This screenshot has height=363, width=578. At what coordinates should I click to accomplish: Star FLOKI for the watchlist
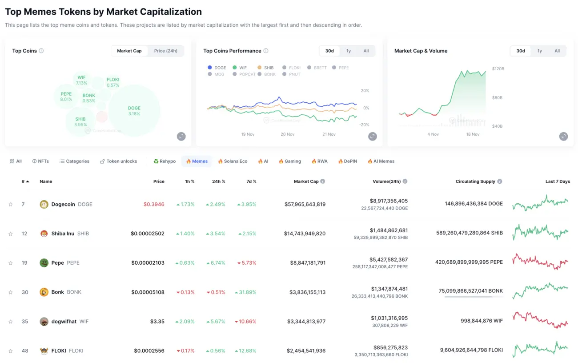tap(11, 351)
